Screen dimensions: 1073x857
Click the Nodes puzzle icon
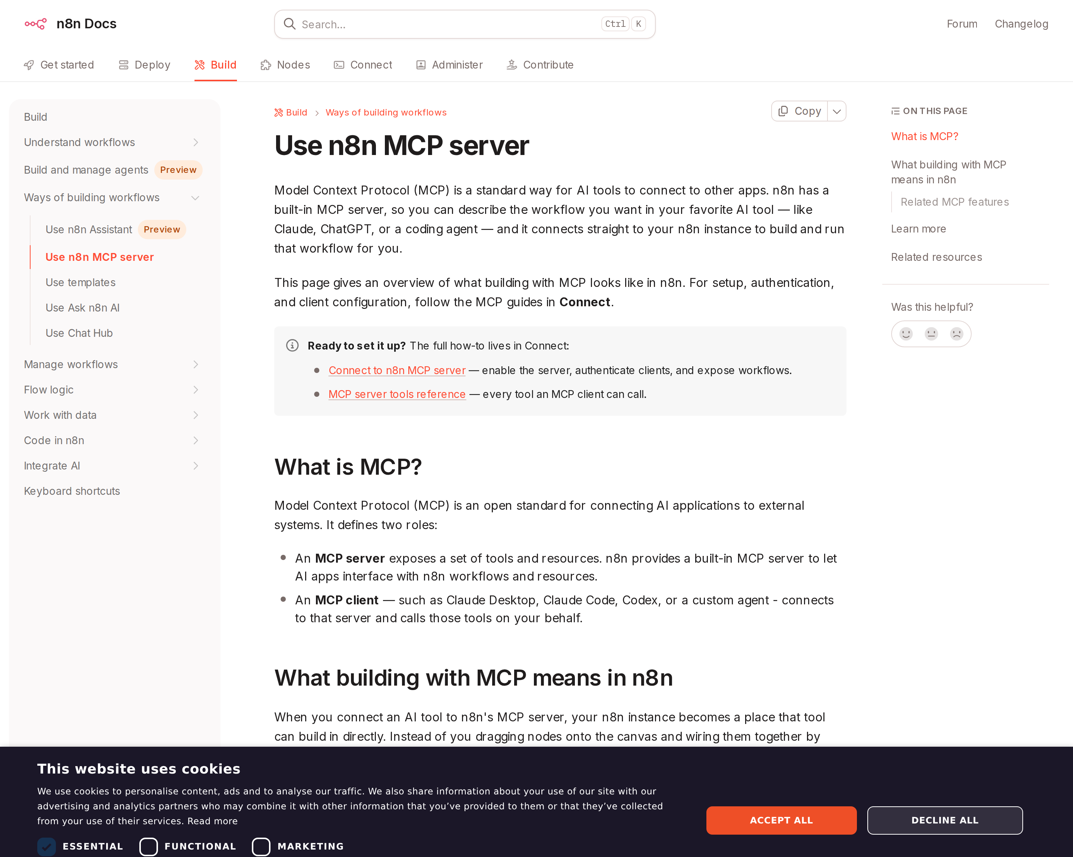pyautogui.click(x=266, y=65)
